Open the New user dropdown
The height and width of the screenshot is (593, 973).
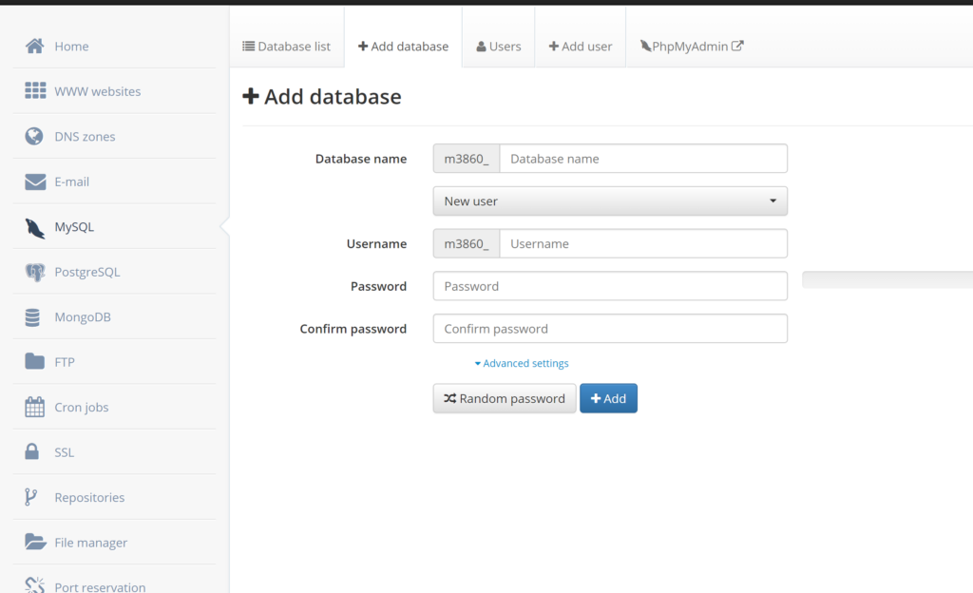(x=609, y=201)
